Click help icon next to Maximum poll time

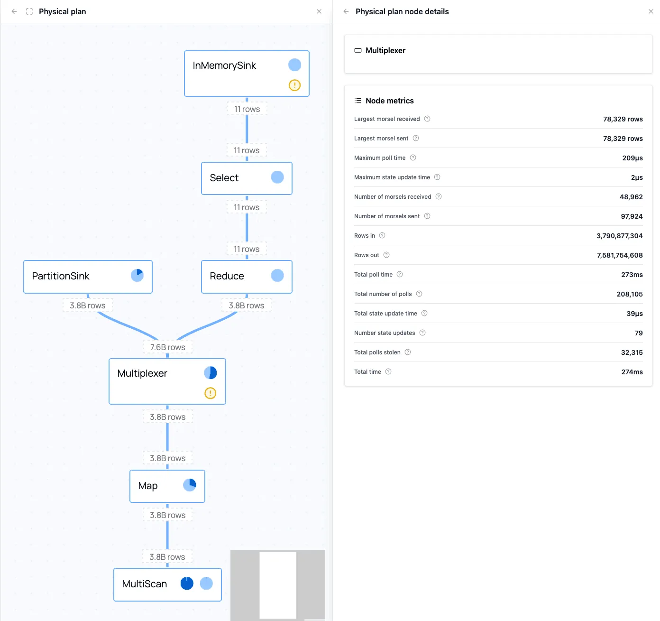(x=413, y=158)
